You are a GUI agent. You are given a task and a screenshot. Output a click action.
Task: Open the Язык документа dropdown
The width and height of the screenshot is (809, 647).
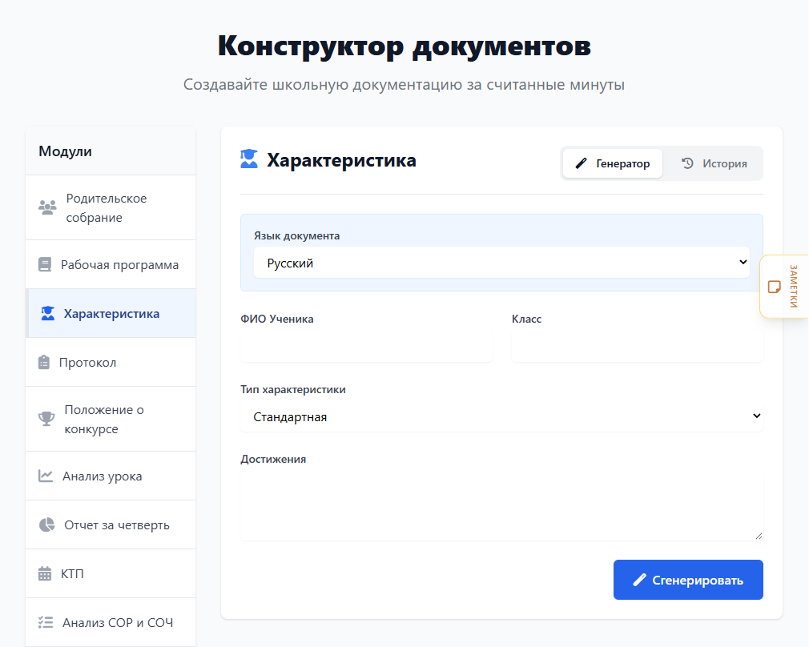coord(501,263)
